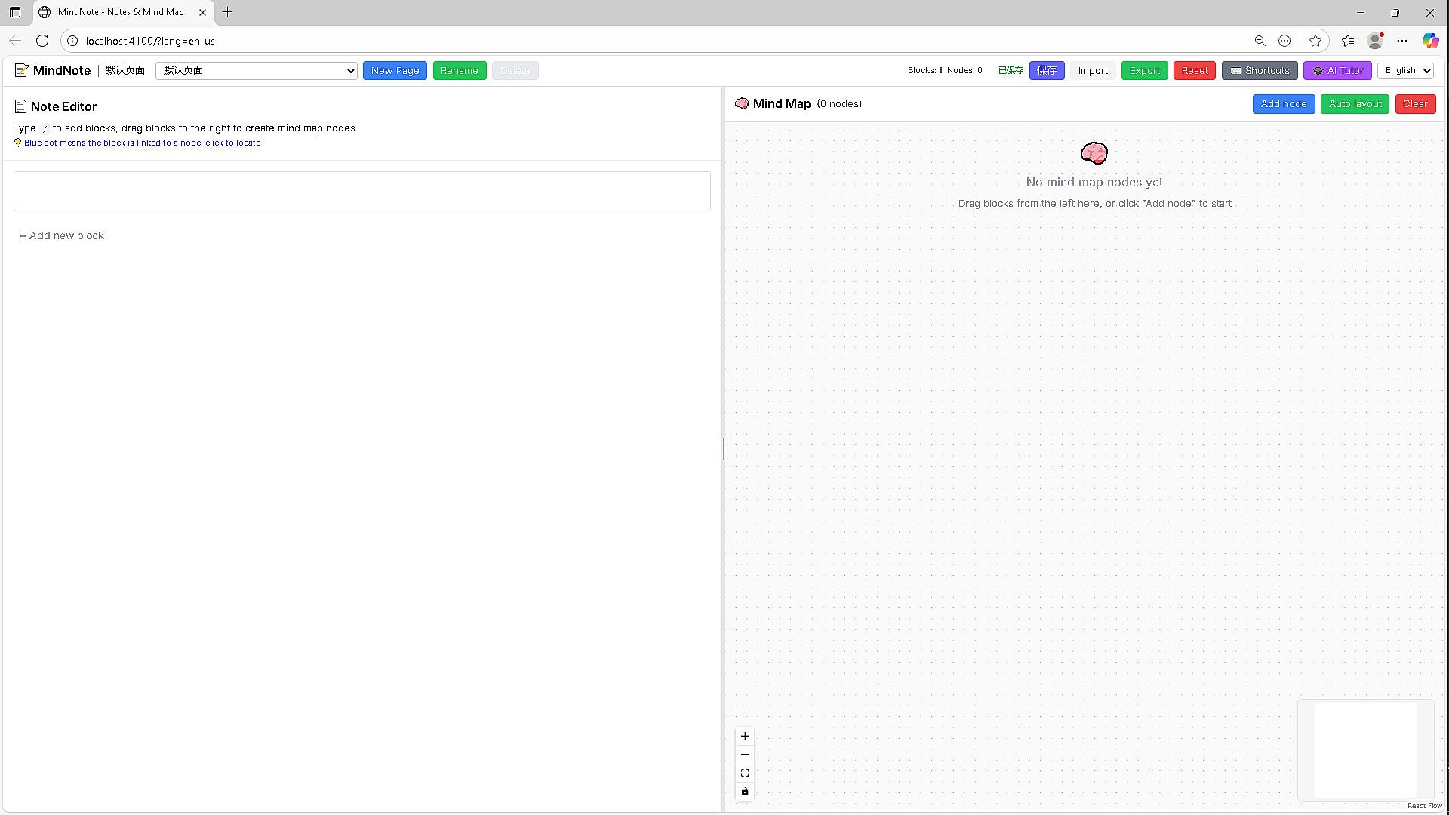
Task: Open the Copilot sidebar icon
Action: (x=1430, y=41)
